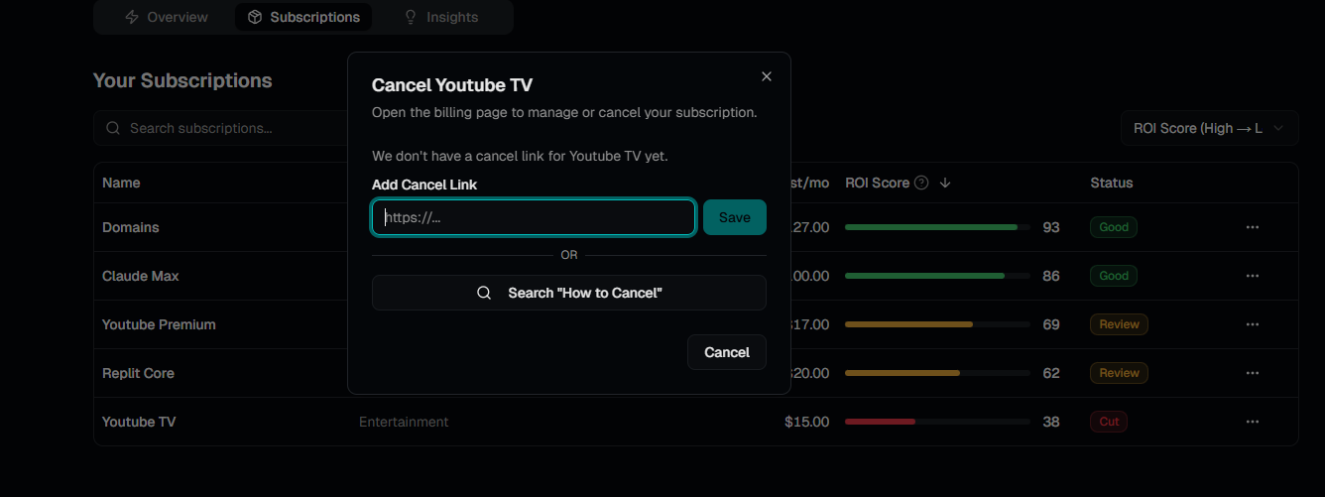Click the Overview lightning bolt icon
This screenshot has height=497, width=1325.
coord(132,17)
